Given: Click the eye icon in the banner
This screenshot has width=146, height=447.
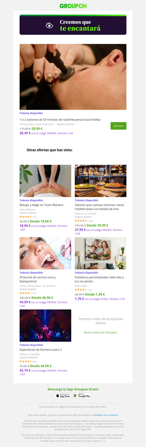Looking at the screenshot, I should (x=49, y=25).
